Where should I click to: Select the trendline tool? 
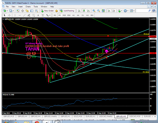[x=24, y=15]
